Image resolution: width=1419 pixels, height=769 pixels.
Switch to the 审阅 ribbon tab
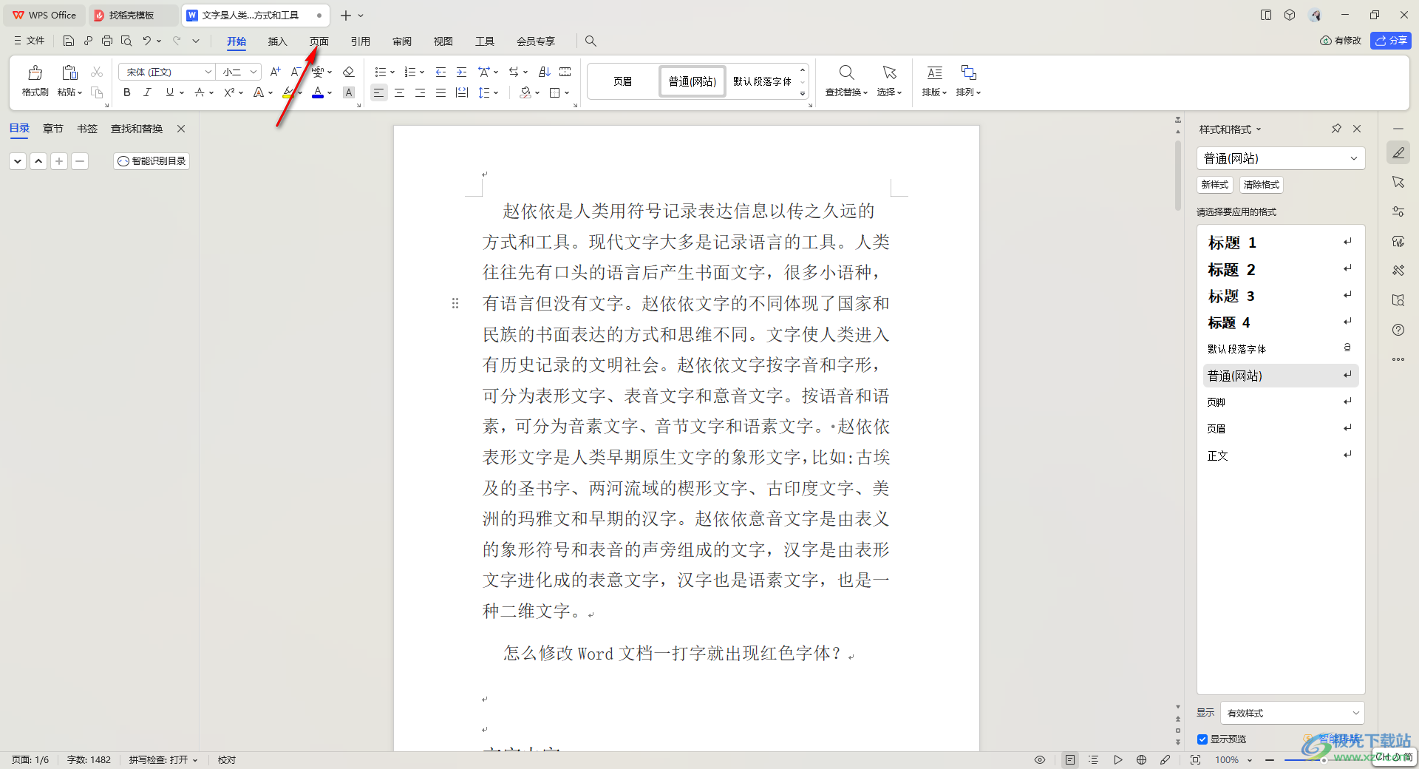tap(401, 41)
